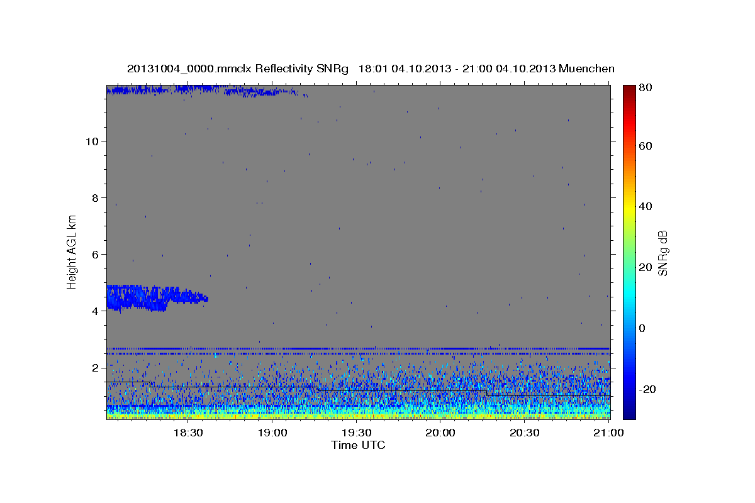Click the 20:00 time tick label
The height and width of the screenshot is (503, 755).
[440, 433]
